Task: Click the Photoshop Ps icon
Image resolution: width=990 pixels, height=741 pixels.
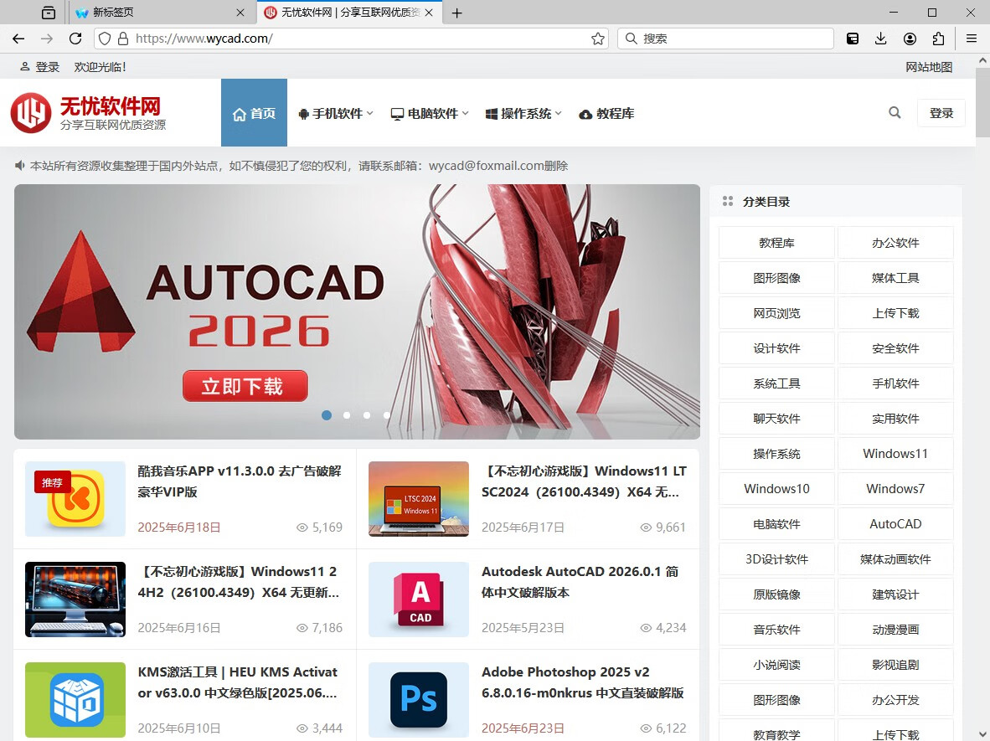Action: point(418,699)
